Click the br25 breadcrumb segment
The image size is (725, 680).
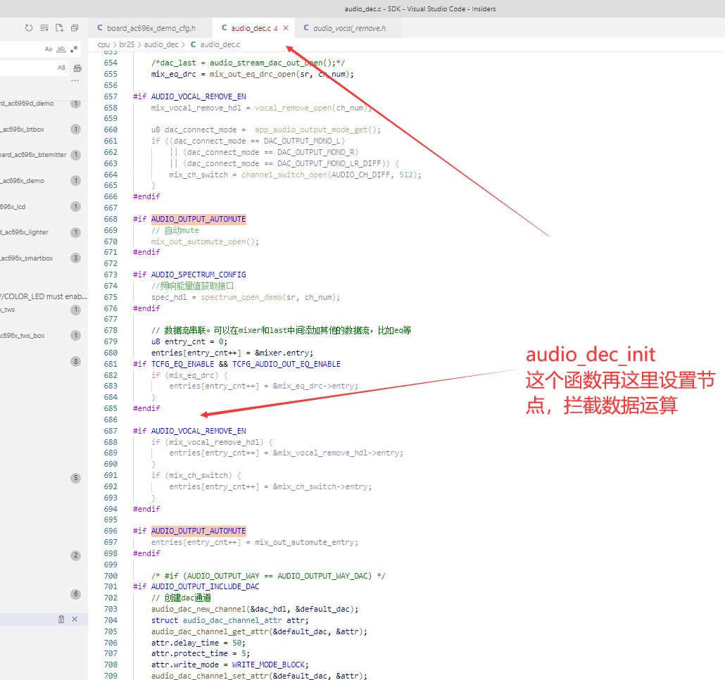coord(127,44)
